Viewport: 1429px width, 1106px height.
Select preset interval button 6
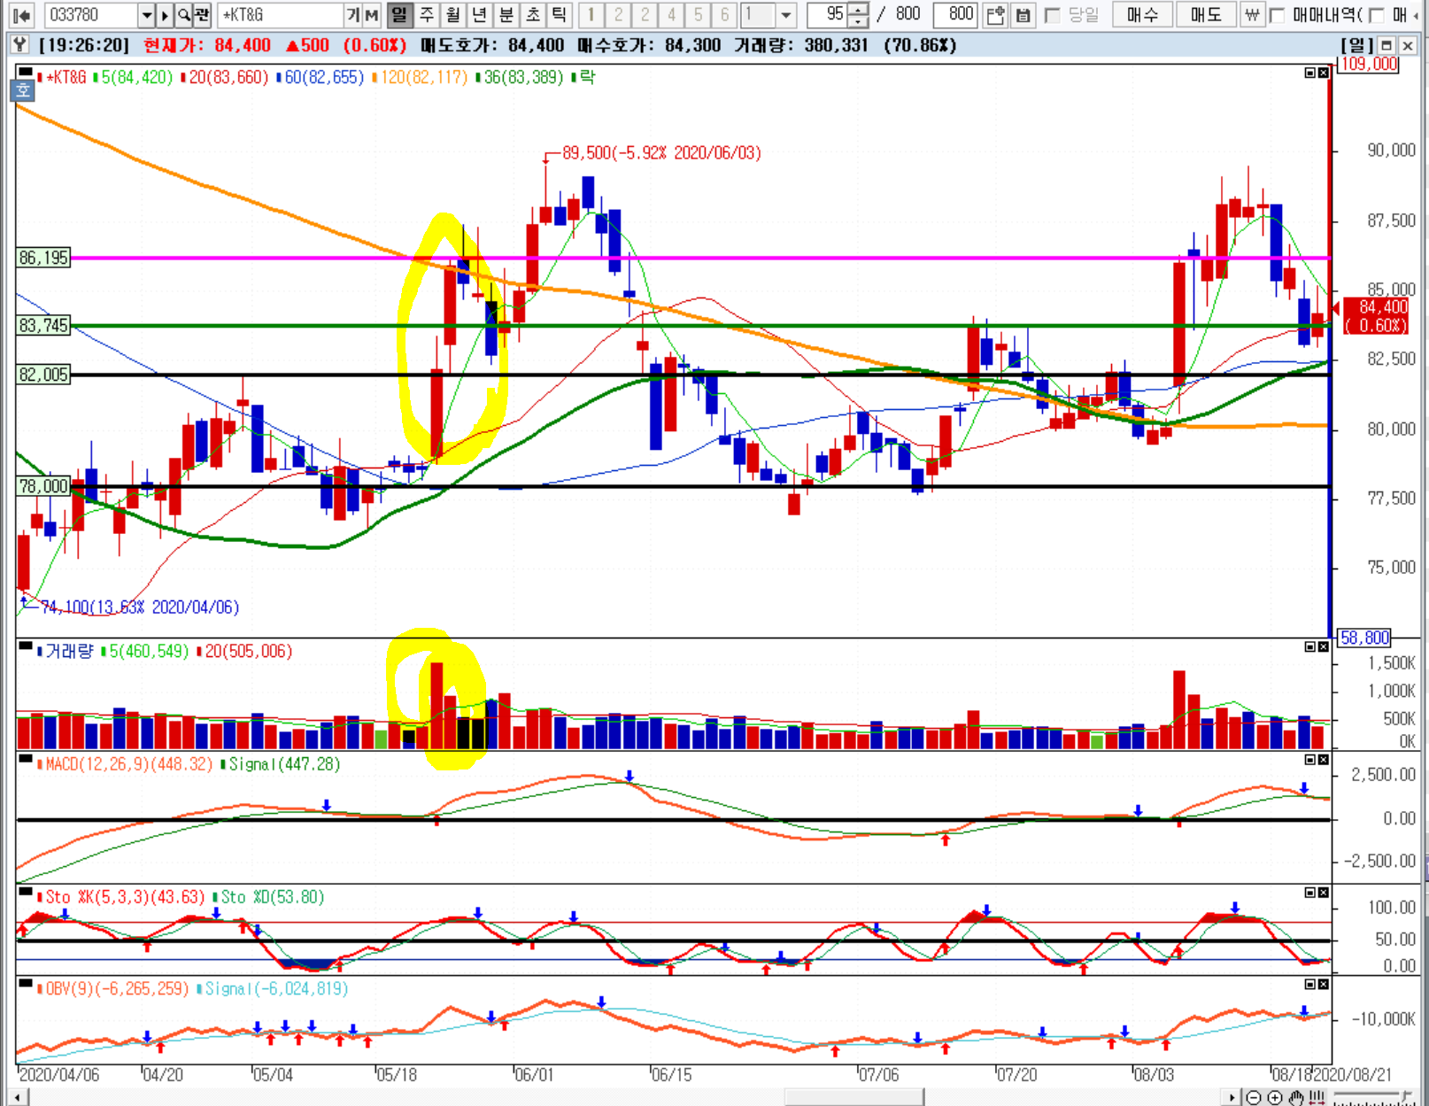coord(724,15)
